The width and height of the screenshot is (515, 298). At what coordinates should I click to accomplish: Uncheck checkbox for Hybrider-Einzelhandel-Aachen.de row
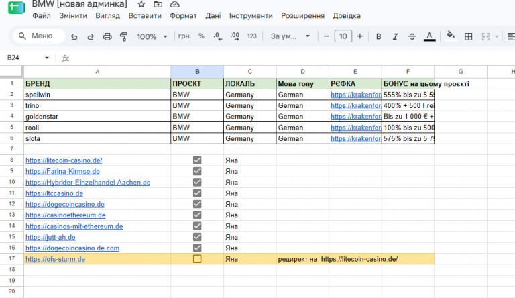tap(197, 182)
